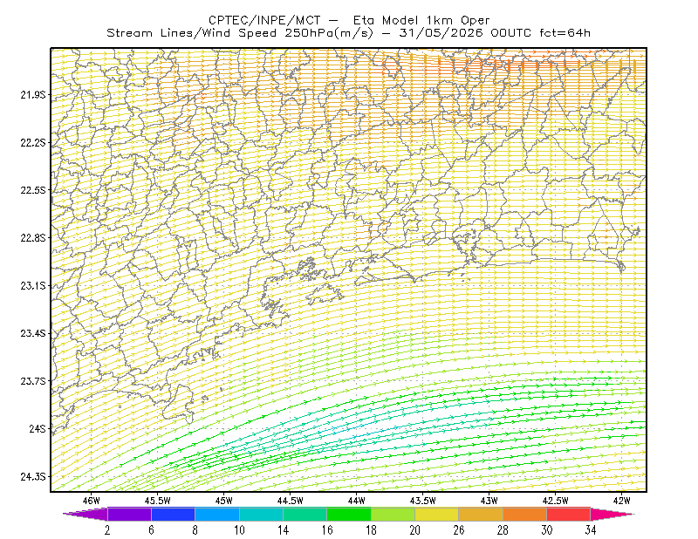Click the 250hPa wind speed subtitle line
The height and width of the screenshot is (539, 698).
[348, 33]
